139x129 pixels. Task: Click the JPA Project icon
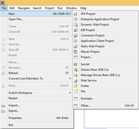[76, 14]
